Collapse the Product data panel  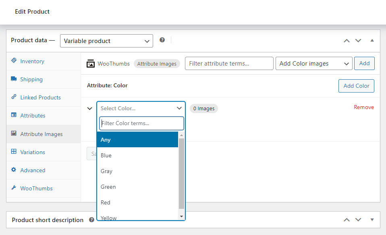(372, 41)
